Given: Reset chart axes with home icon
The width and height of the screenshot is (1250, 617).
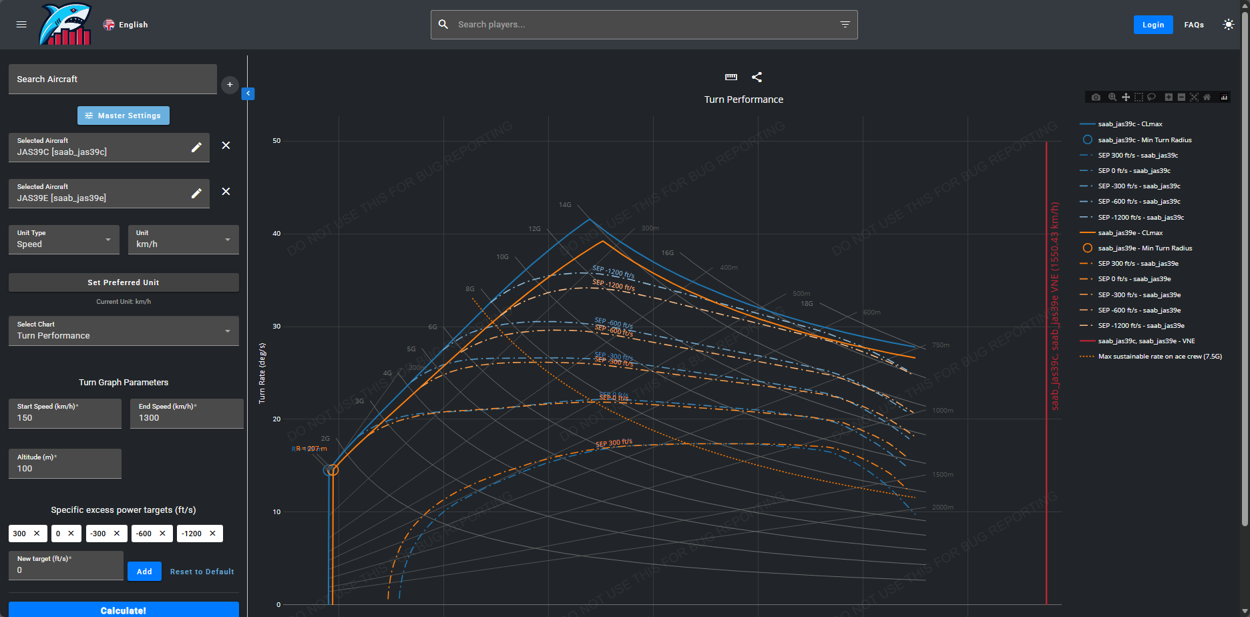Looking at the screenshot, I should [1207, 97].
